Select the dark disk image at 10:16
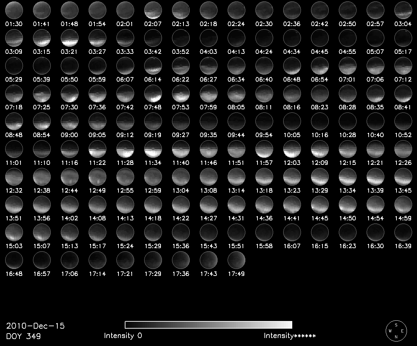The image size is (417, 346). point(320,121)
